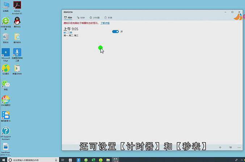Click the microphone icon in search box
The width and height of the screenshot is (245, 162).
pyautogui.click(x=56, y=160)
